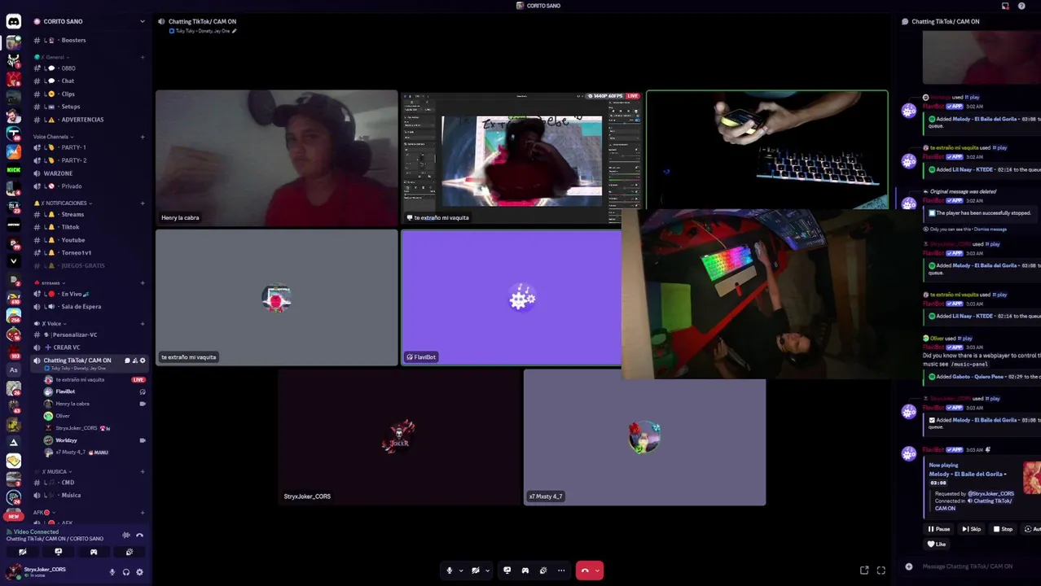
Task: Select the Henry la cabra video tile
Action: (x=277, y=158)
